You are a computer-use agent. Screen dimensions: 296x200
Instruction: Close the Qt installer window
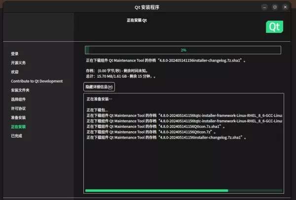(x=285, y=7)
